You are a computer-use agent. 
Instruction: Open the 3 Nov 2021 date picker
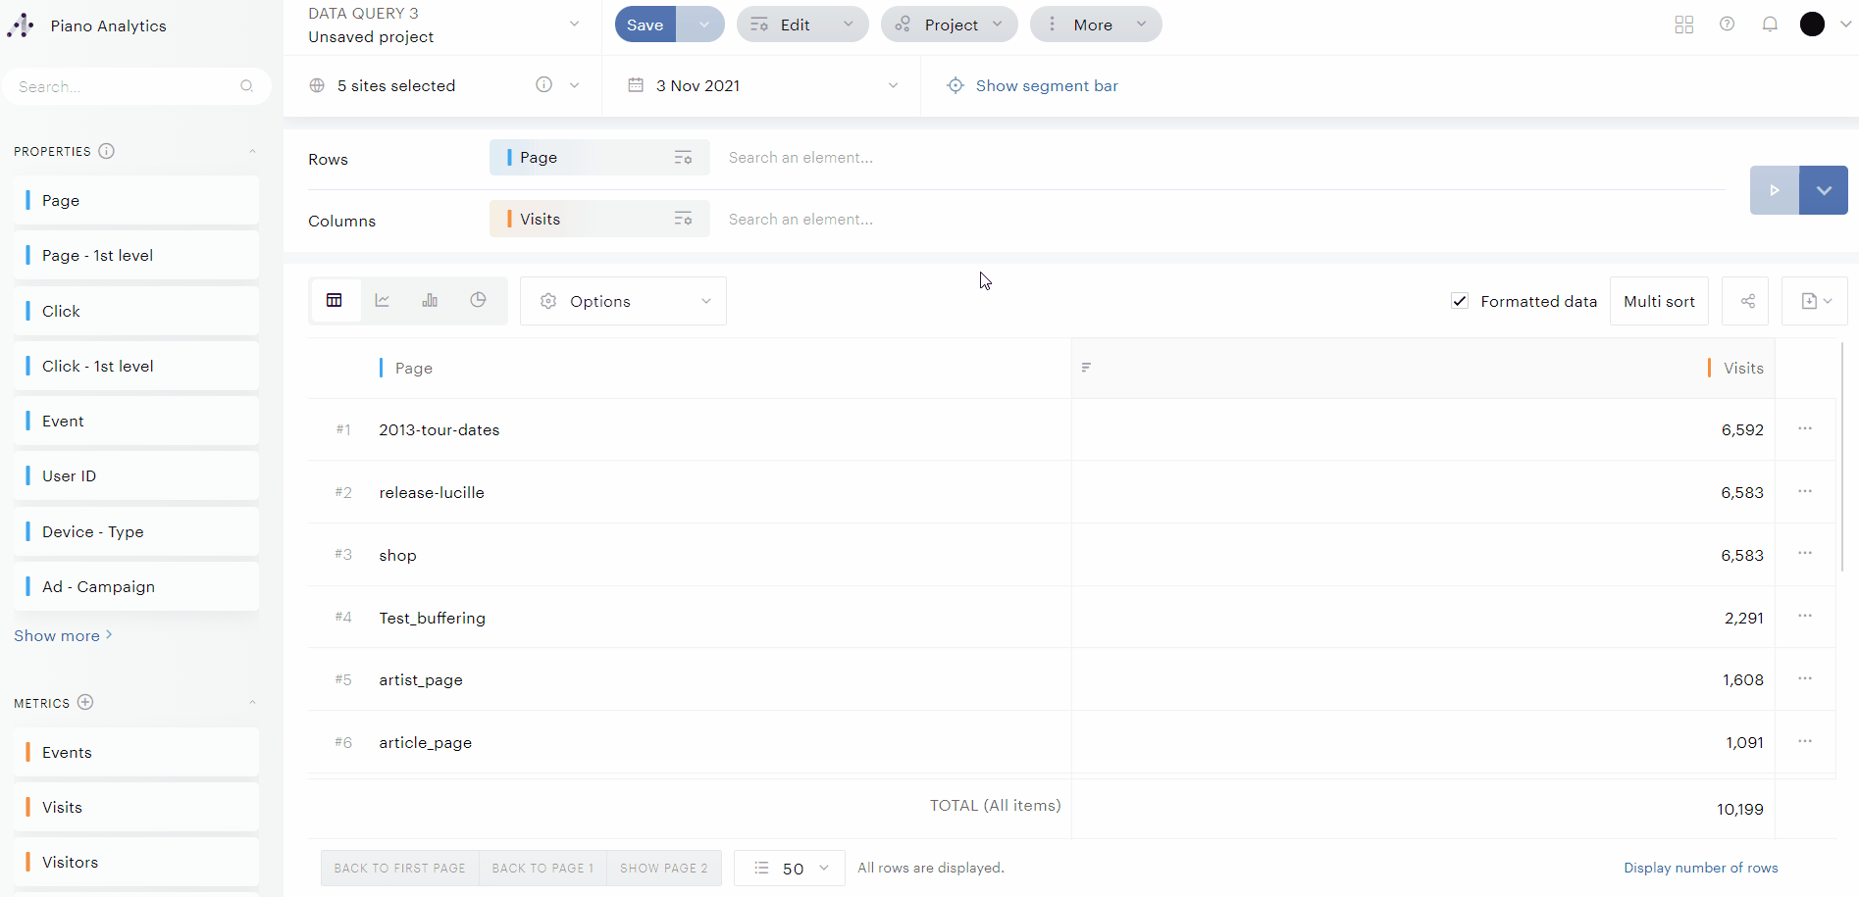tap(761, 86)
